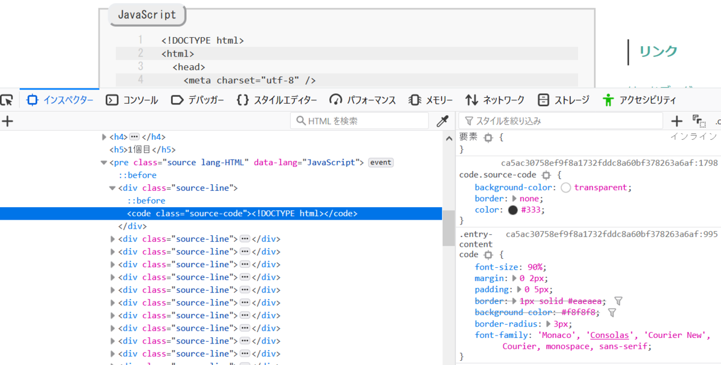This screenshot has height=365, width=721.
Task: Click the ellipsis badge in the h4 row
Action: coord(135,137)
